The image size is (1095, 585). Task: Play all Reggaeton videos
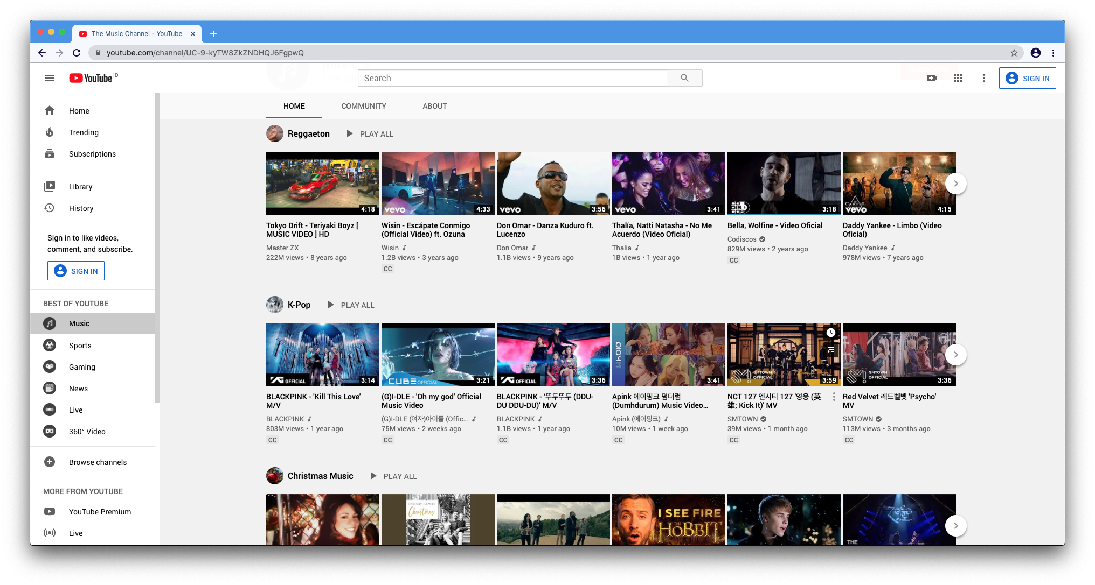[370, 134]
